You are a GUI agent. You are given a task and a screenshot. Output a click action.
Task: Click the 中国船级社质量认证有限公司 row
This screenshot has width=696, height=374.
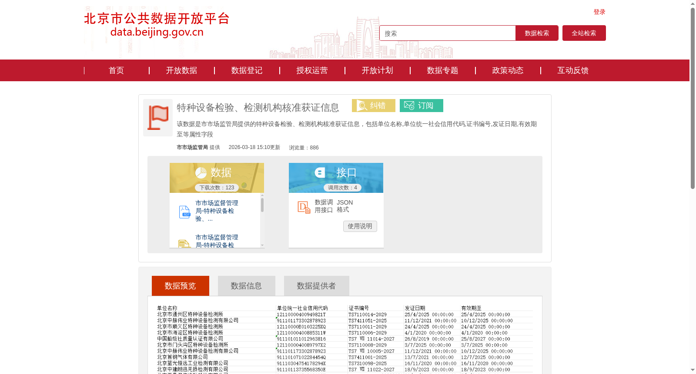click(345, 339)
